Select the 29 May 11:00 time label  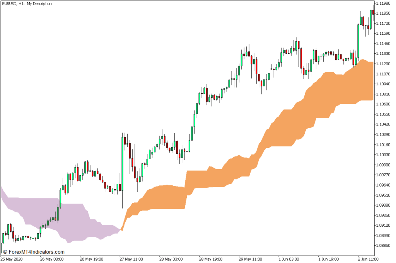pos(251,259)
